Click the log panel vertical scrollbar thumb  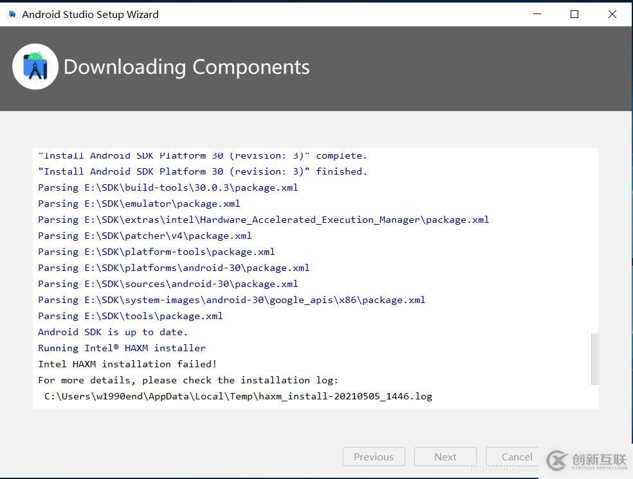click(x=594, y=358)
